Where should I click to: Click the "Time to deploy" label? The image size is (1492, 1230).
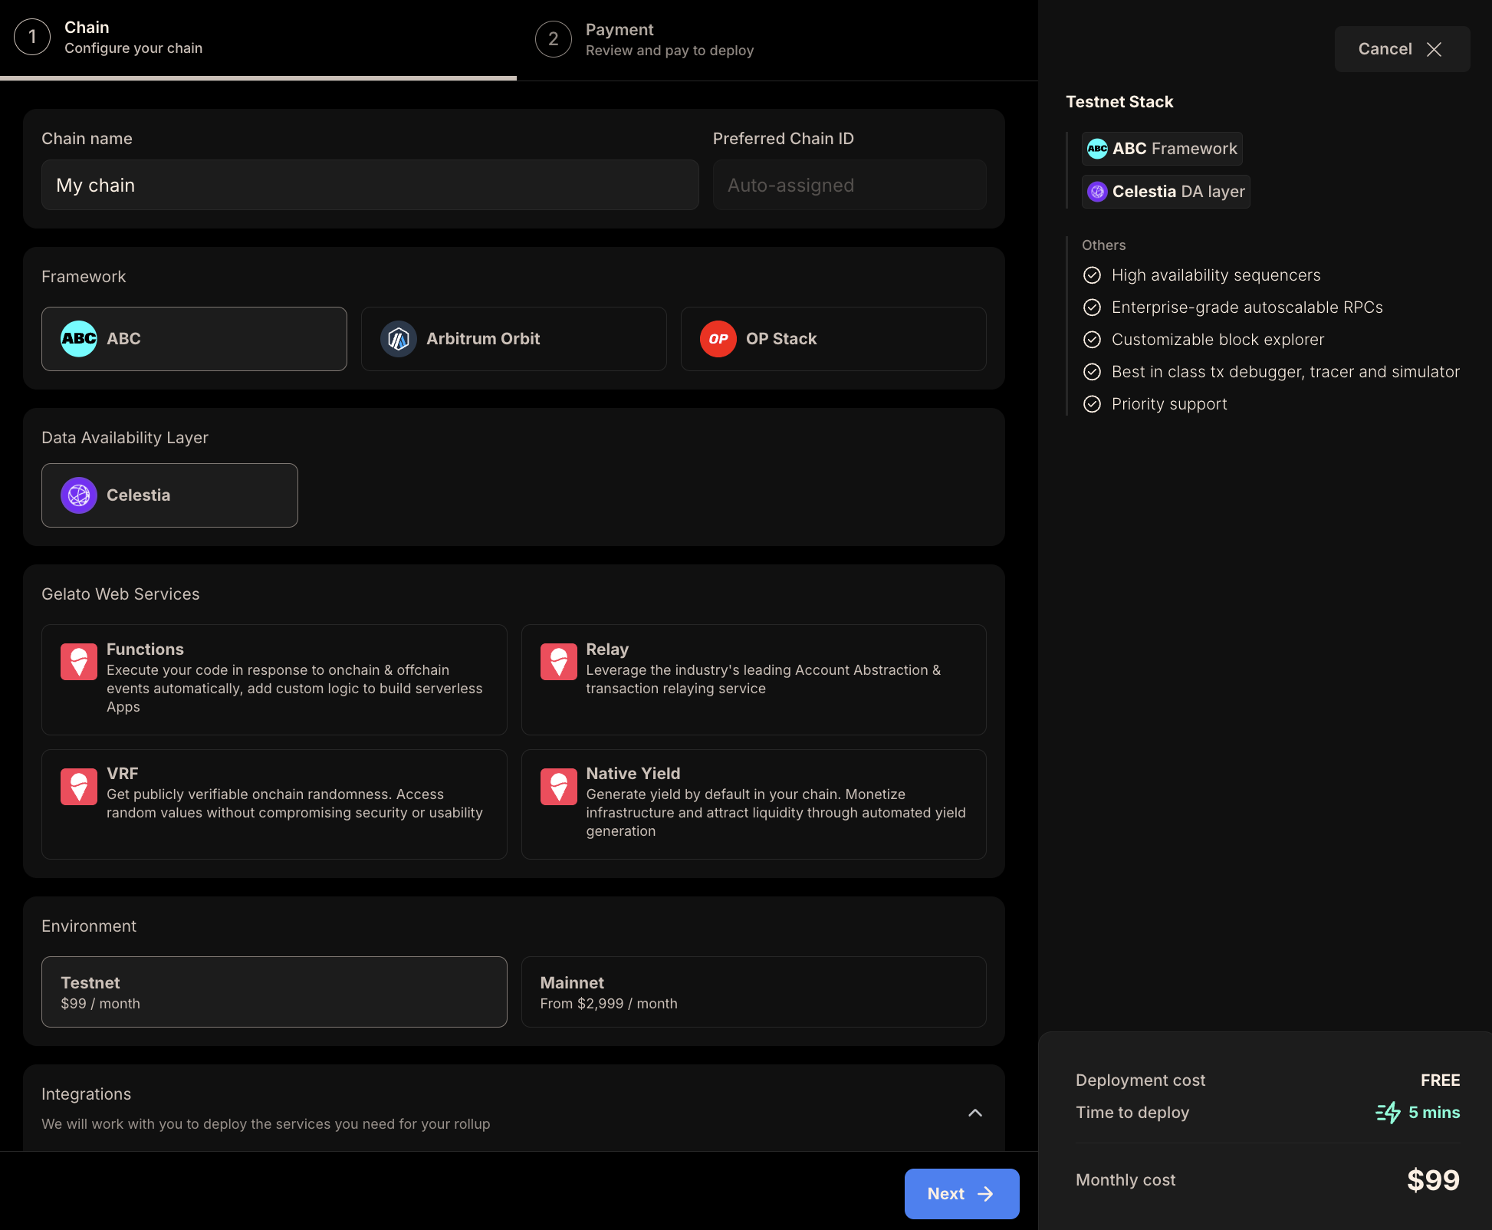pyautogui.click(x=1132, y=1113)
